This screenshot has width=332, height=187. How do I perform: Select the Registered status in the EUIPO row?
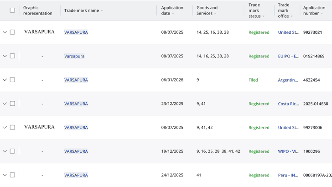[259, 56]
